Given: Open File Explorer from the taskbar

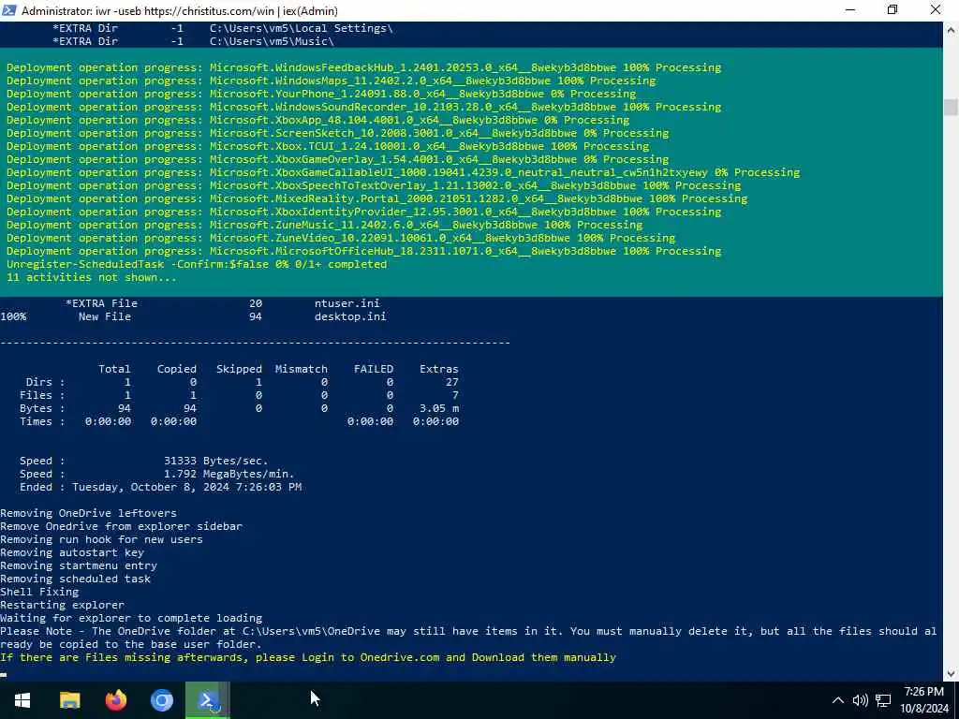Looking at the screenshot, I should point(69,700).
